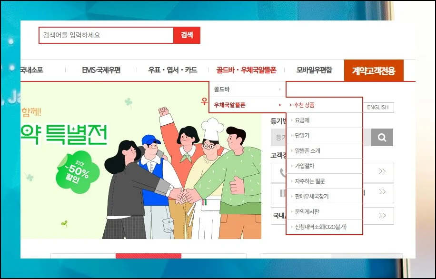436x279 pixels.
Task: Open the EMS·국제우편 menu
Action: tap(101, 70)
